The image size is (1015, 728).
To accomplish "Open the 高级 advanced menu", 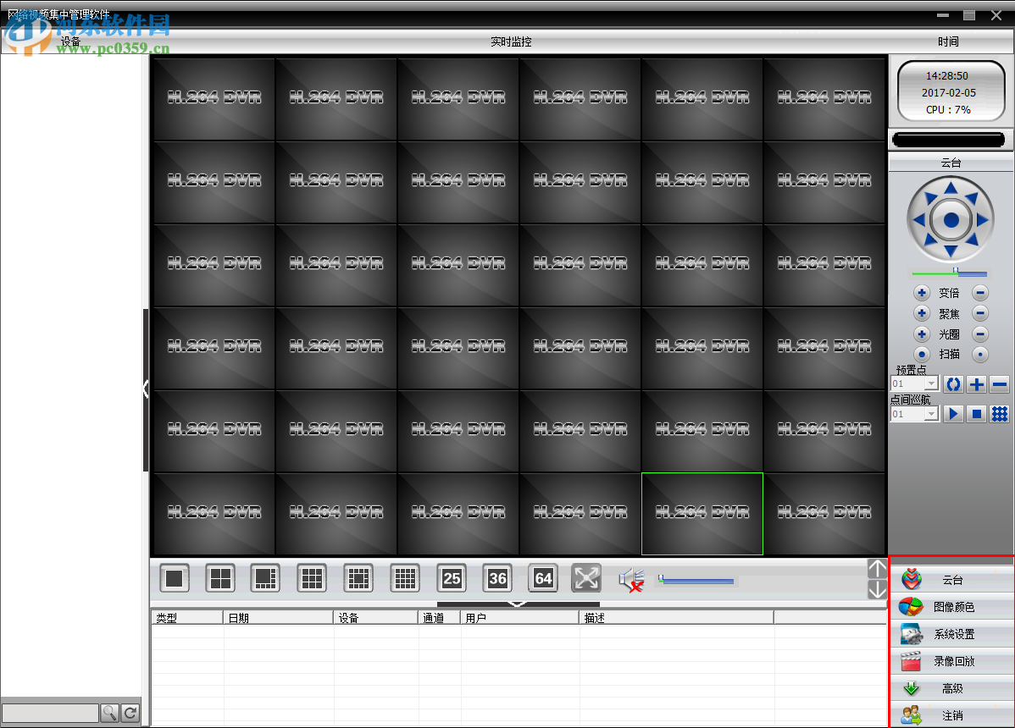I will click(x=951, y=688).
